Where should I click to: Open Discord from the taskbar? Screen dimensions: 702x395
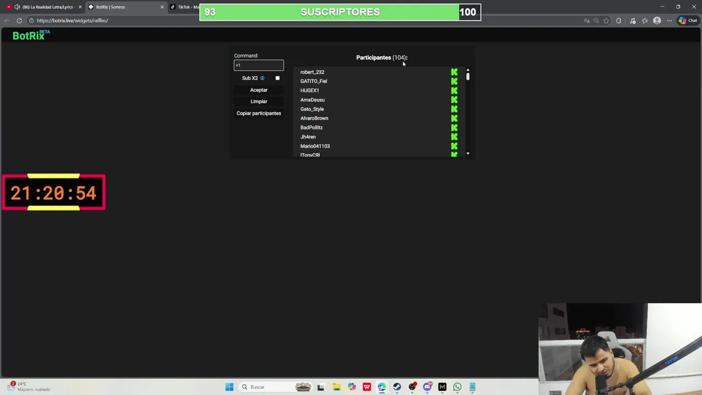[427, 387]
